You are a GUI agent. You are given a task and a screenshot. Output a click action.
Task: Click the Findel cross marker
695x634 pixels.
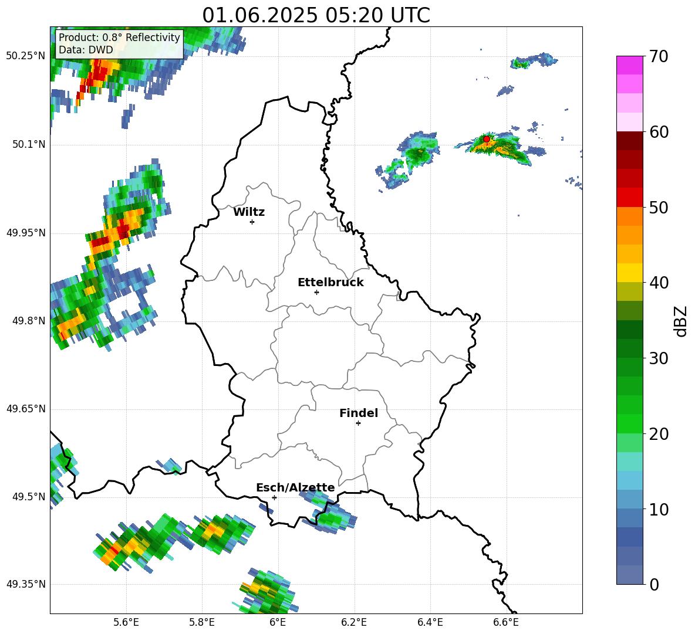click(x=358, y=423)
